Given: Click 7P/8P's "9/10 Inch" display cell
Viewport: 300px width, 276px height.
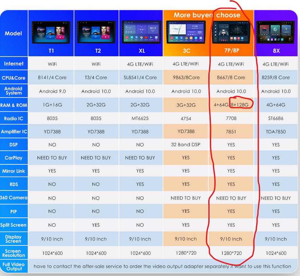Looking at the screenshot, I should tap(231, 239).
